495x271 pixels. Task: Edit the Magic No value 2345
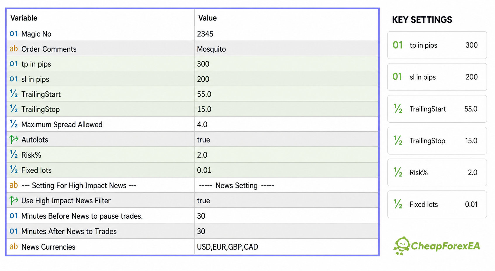point(205,34)
